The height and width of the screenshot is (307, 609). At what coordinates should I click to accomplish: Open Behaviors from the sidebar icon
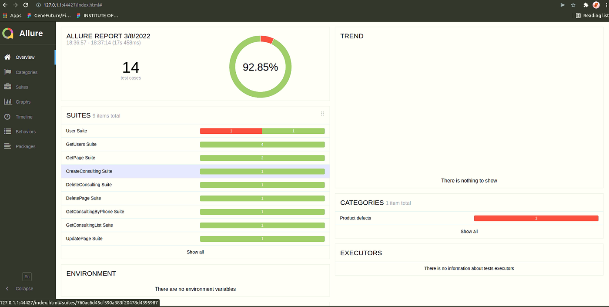click(x=7, y=131)
